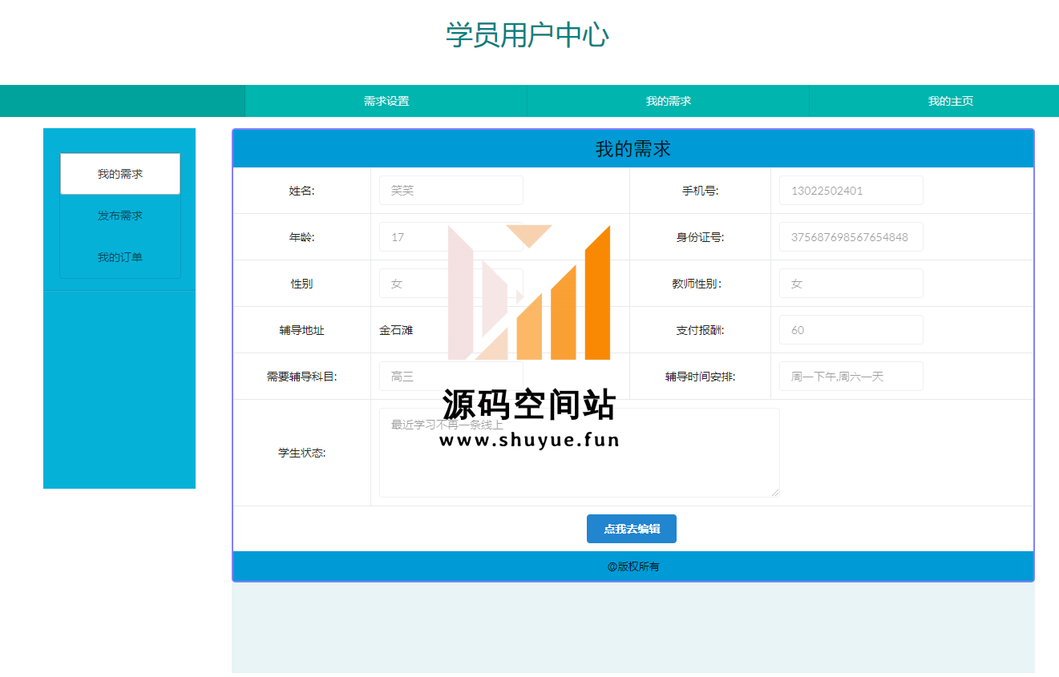Click the 学生状态: label
Screen dimensions: 1059x677
pyautogui.click(x=302, y=453)
